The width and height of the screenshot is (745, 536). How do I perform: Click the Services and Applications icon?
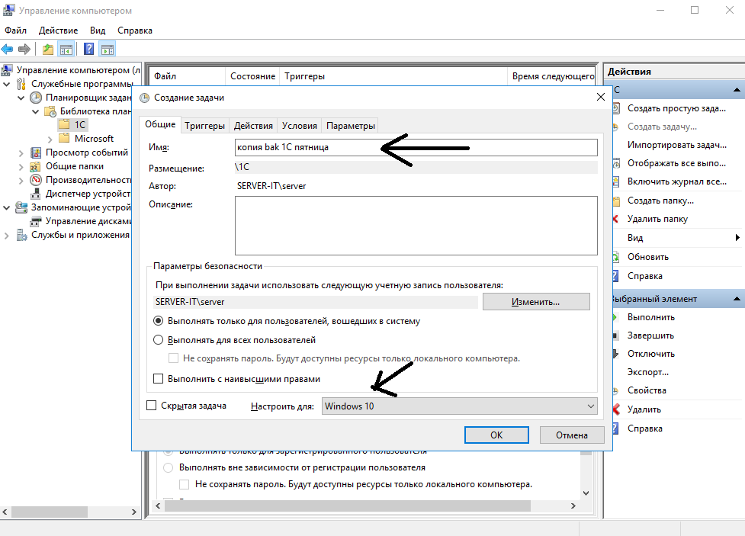(x=21, y=235)
